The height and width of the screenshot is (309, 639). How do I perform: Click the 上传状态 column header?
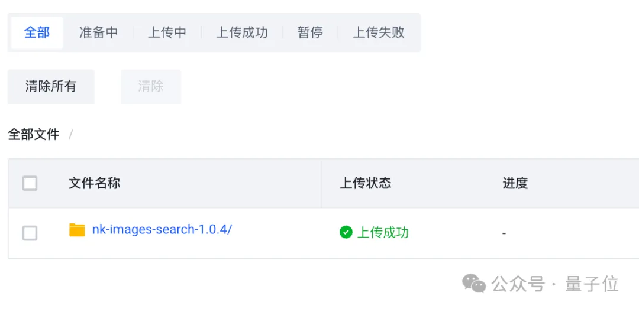(365, 183)
